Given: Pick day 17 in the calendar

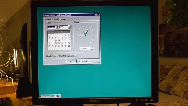Looking at the screenshot, I should pos(68,40).
